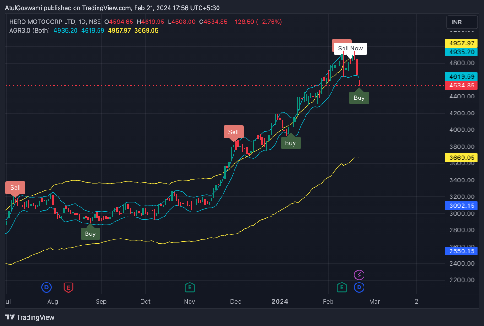The image size is (484, 326).
Task: Click the 4800.00 price scale value
Action: [462, 63]
